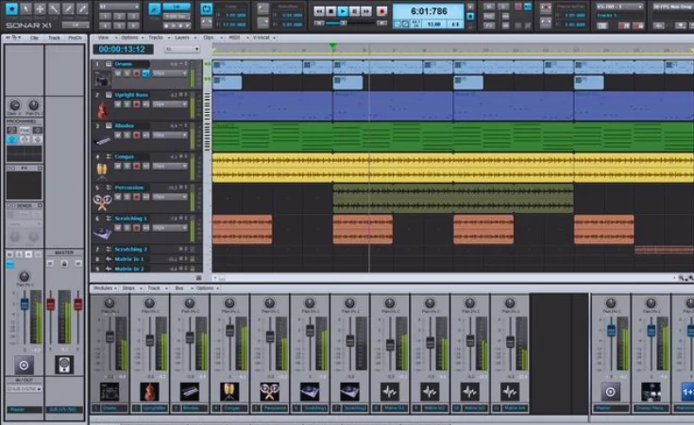Mute the Congas track
The image size is (694, 425).
coord(118,166)
